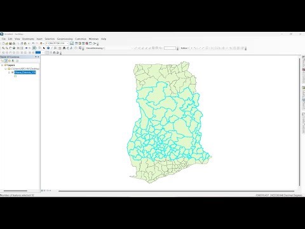Open the Geoprocessing menu
305x229 pixels.
pos(65,39)
